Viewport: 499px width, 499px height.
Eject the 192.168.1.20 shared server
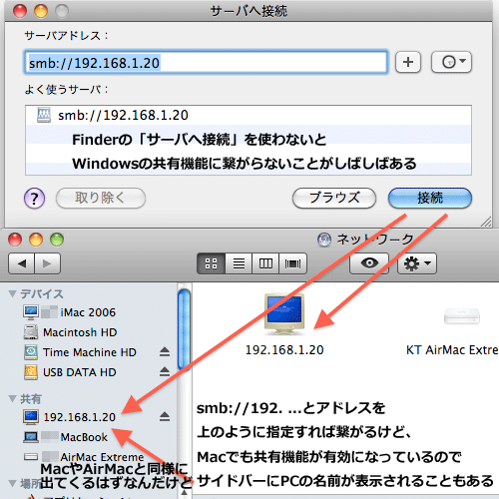tap(165, 416)
